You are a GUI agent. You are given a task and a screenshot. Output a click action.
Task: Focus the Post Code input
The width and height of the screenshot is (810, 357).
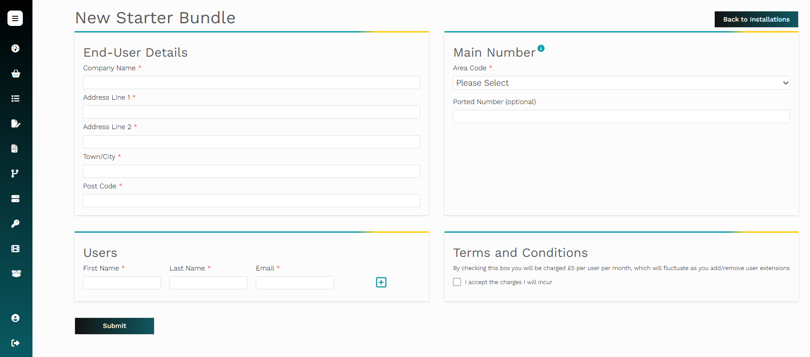click(251, 201)
